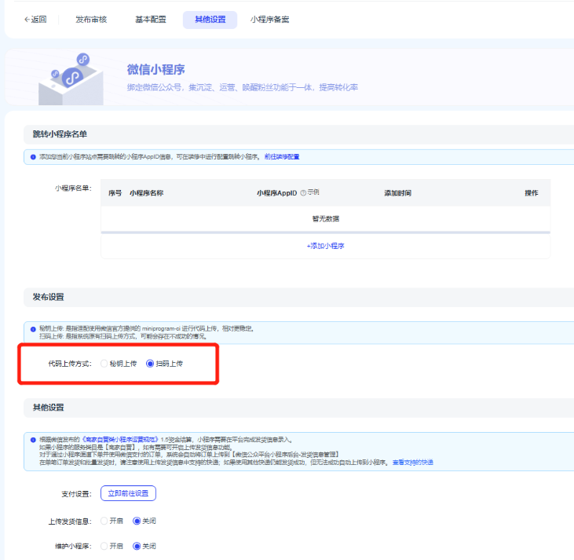Open the 前往装修配置 link
This screenshot has height=560, width=574.
coord(281,157)
